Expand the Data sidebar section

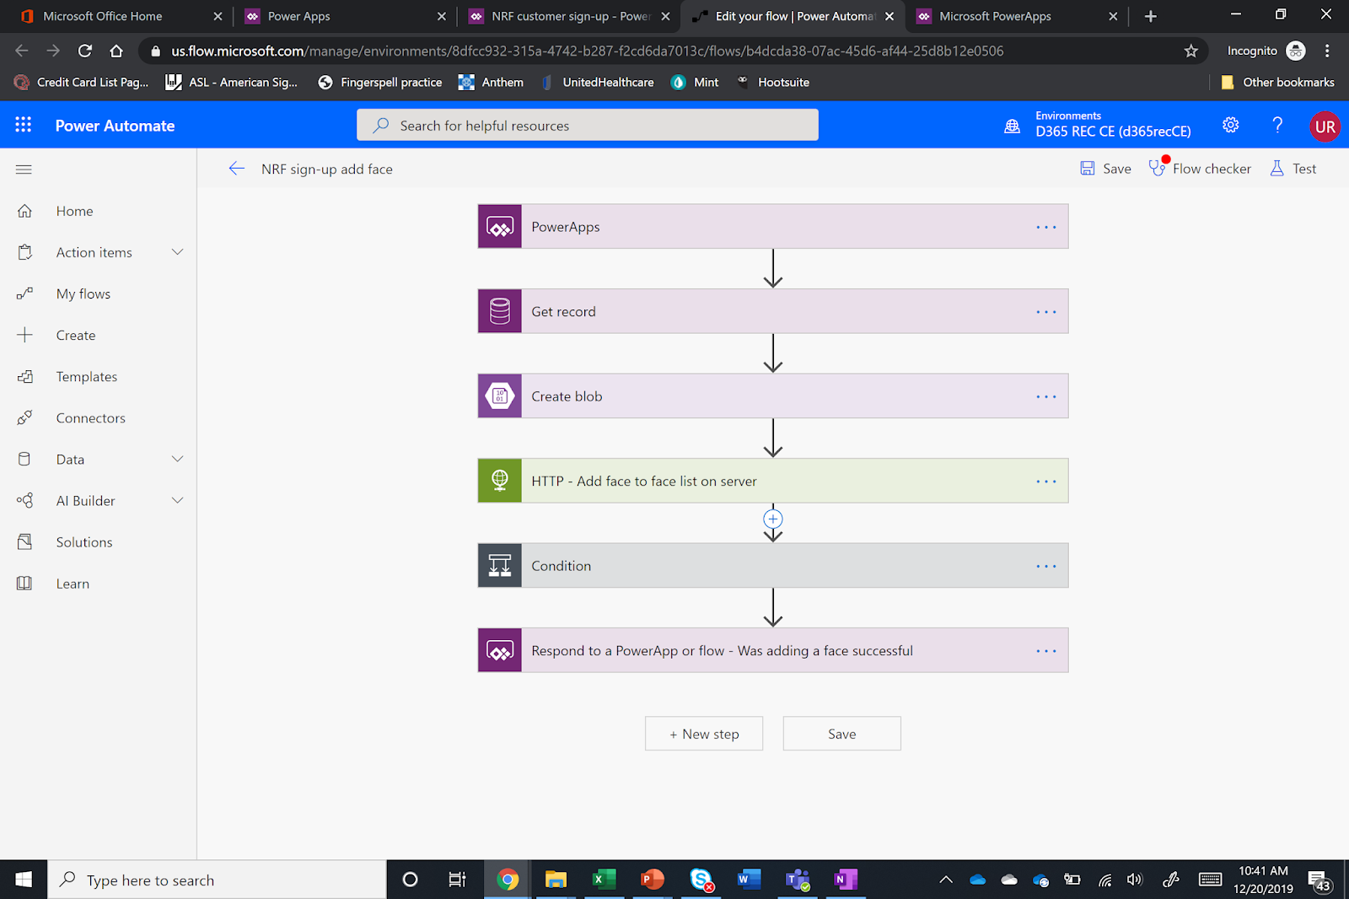pos(177,459)
